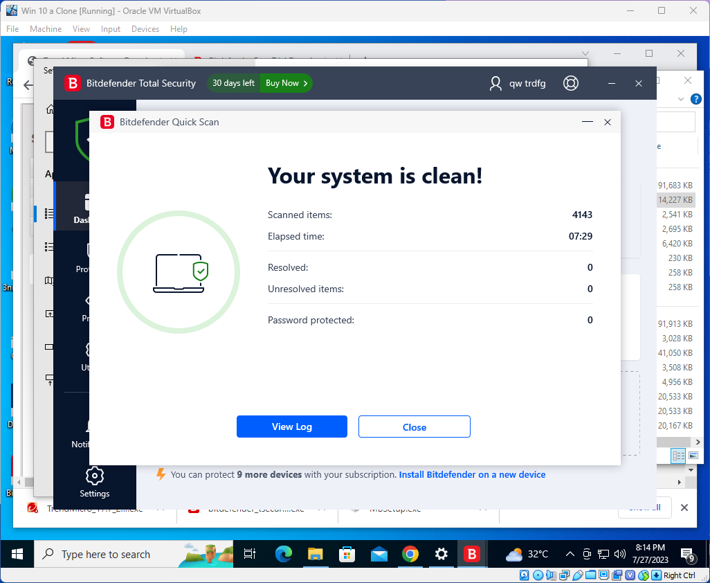Click VirtualBox CPU virtualization V icon
Image resolution: width=710 pixels, height=583 pixels.
(630, 575)
